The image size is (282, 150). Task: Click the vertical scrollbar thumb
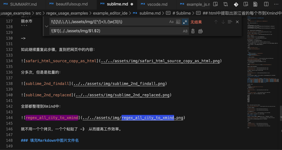[280, 113]
